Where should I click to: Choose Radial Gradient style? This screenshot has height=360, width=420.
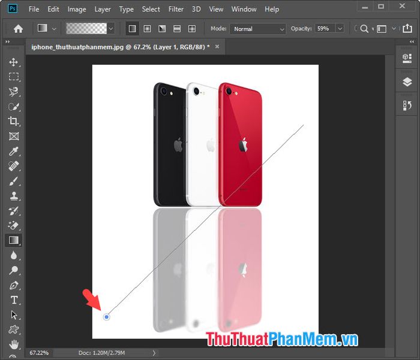pyautogui.click(x=147, y=29)
